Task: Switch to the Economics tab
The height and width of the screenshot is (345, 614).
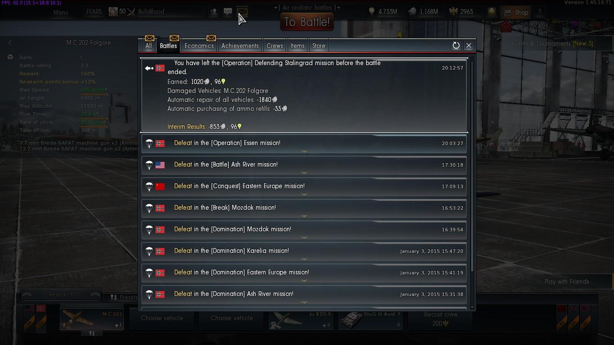Action: 199,46
